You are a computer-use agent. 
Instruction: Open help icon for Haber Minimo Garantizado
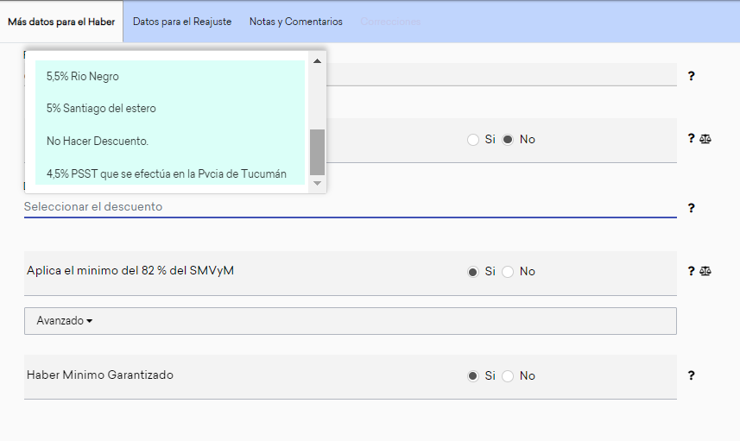[691, 375]
